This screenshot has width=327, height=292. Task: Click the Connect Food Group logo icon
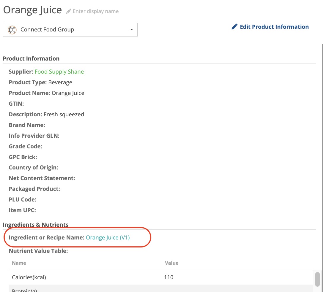click(x=12, y=30)
